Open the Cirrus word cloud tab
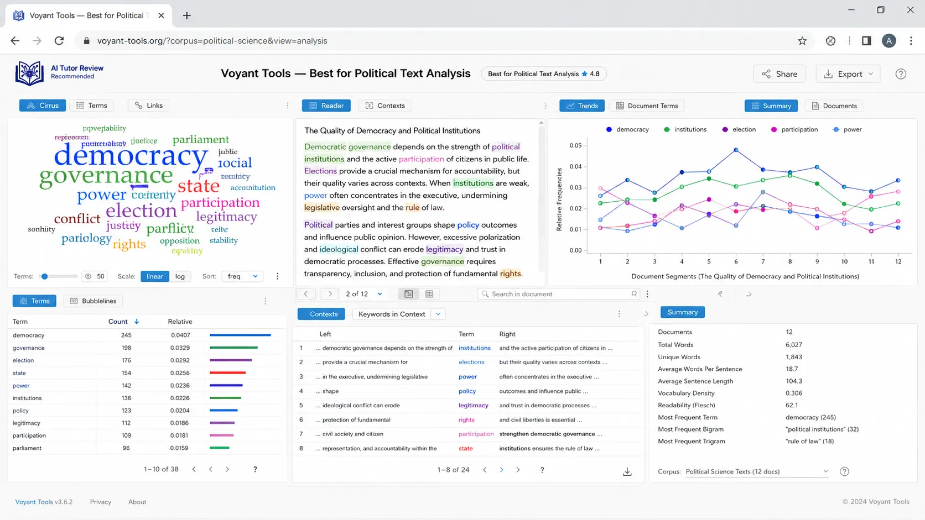Screen dimensions: 925x520 click(43, 106)
